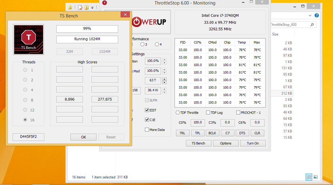Open Explorer help via question mark icon
Viewport: 333px width, 185px height.
click(x=317, y=15)
